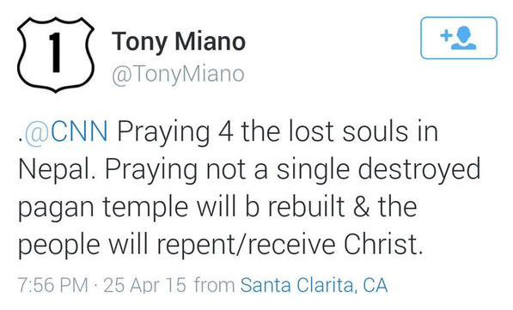The image size is (513, 310).
Task: Open Tony Miano's profile via display name
Action: (179, 41)
